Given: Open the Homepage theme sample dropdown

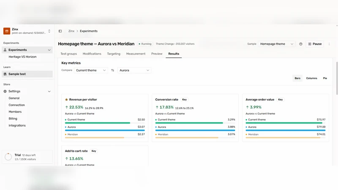Looking at the screenshot, I should pos(277,44).
